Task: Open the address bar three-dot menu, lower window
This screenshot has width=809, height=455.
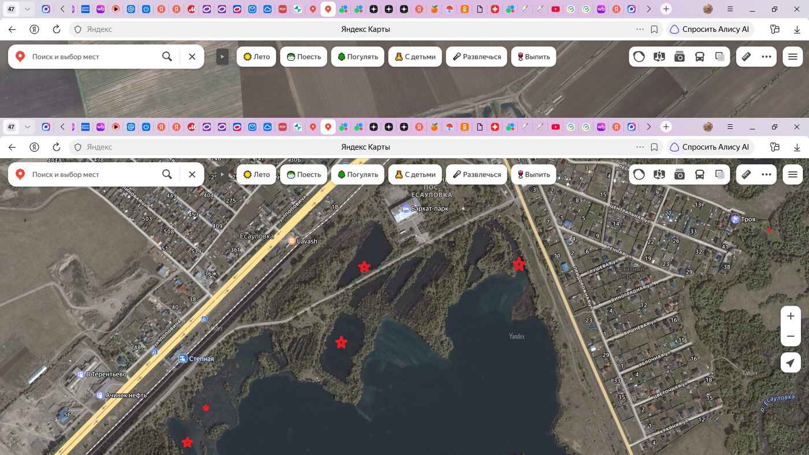Action: click(640, 147)
